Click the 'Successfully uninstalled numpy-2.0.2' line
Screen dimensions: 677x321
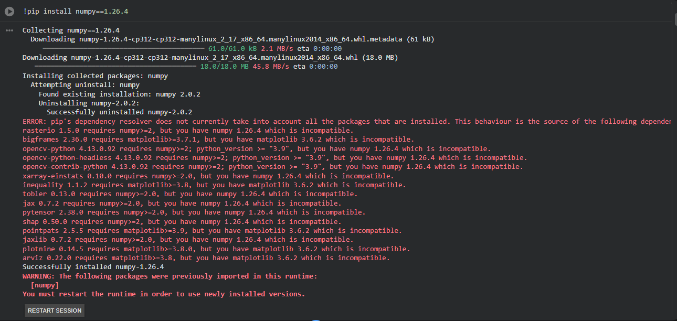[x=119, y=112]
